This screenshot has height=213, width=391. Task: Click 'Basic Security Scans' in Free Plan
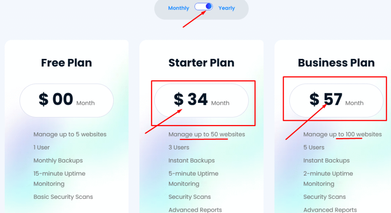[63, 197]
